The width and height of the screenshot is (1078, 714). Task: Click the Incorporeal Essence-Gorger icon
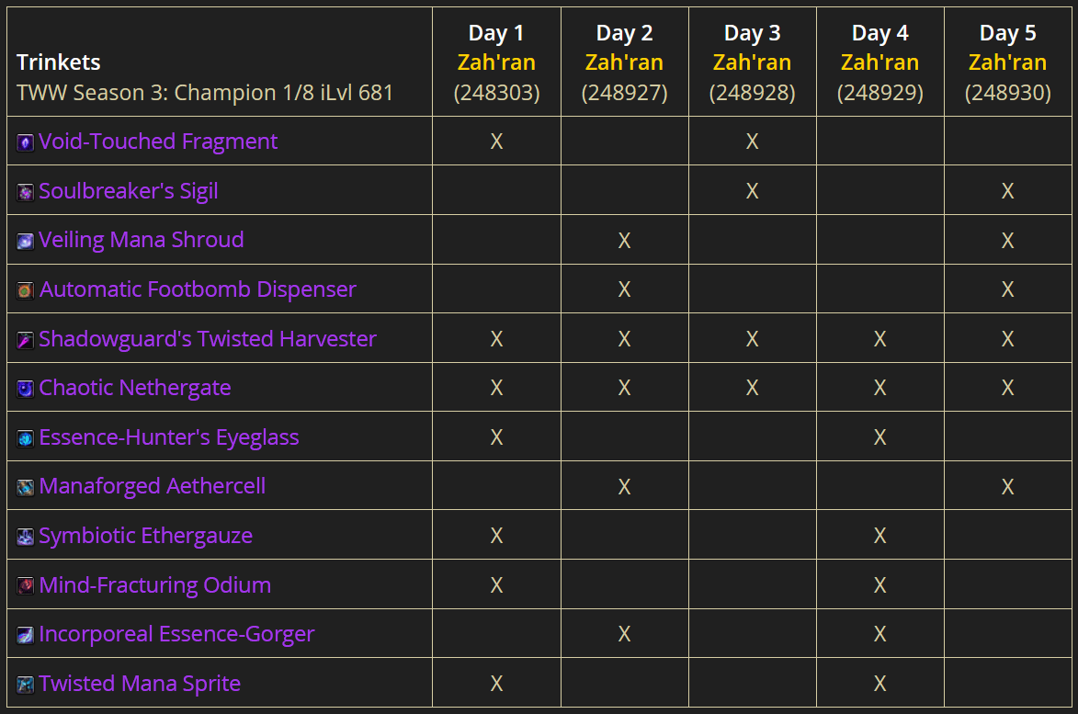coord(26,635)
